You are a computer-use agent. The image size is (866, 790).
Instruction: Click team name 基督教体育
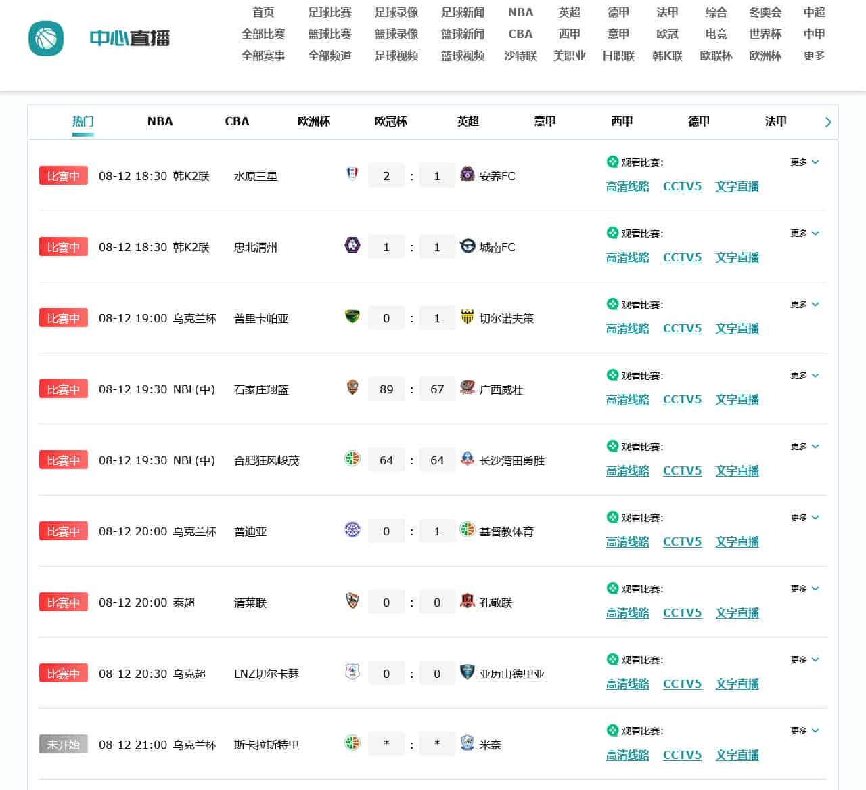tap(507, 532)
